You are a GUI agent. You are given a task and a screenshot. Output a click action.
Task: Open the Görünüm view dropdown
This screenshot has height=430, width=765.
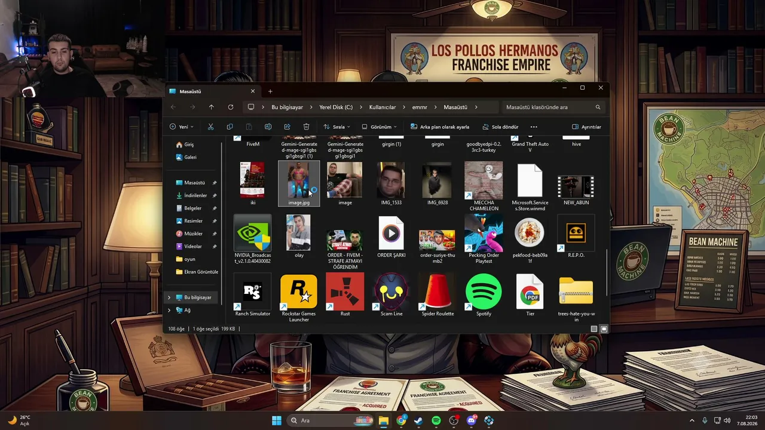coord(379,127)
